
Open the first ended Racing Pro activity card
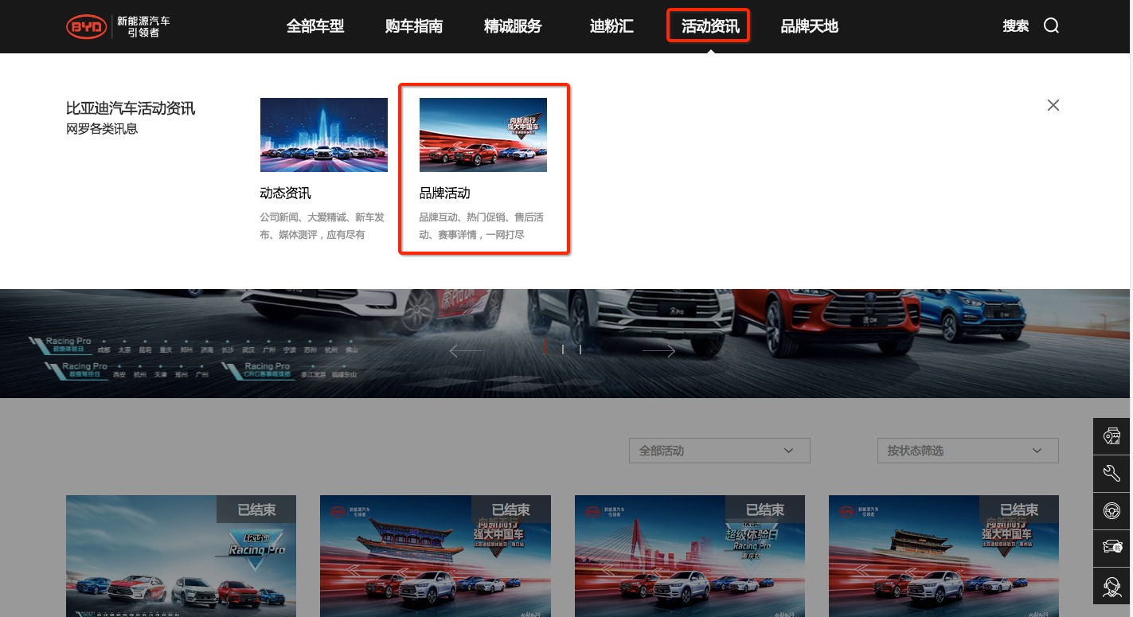[x=181, y=556]
